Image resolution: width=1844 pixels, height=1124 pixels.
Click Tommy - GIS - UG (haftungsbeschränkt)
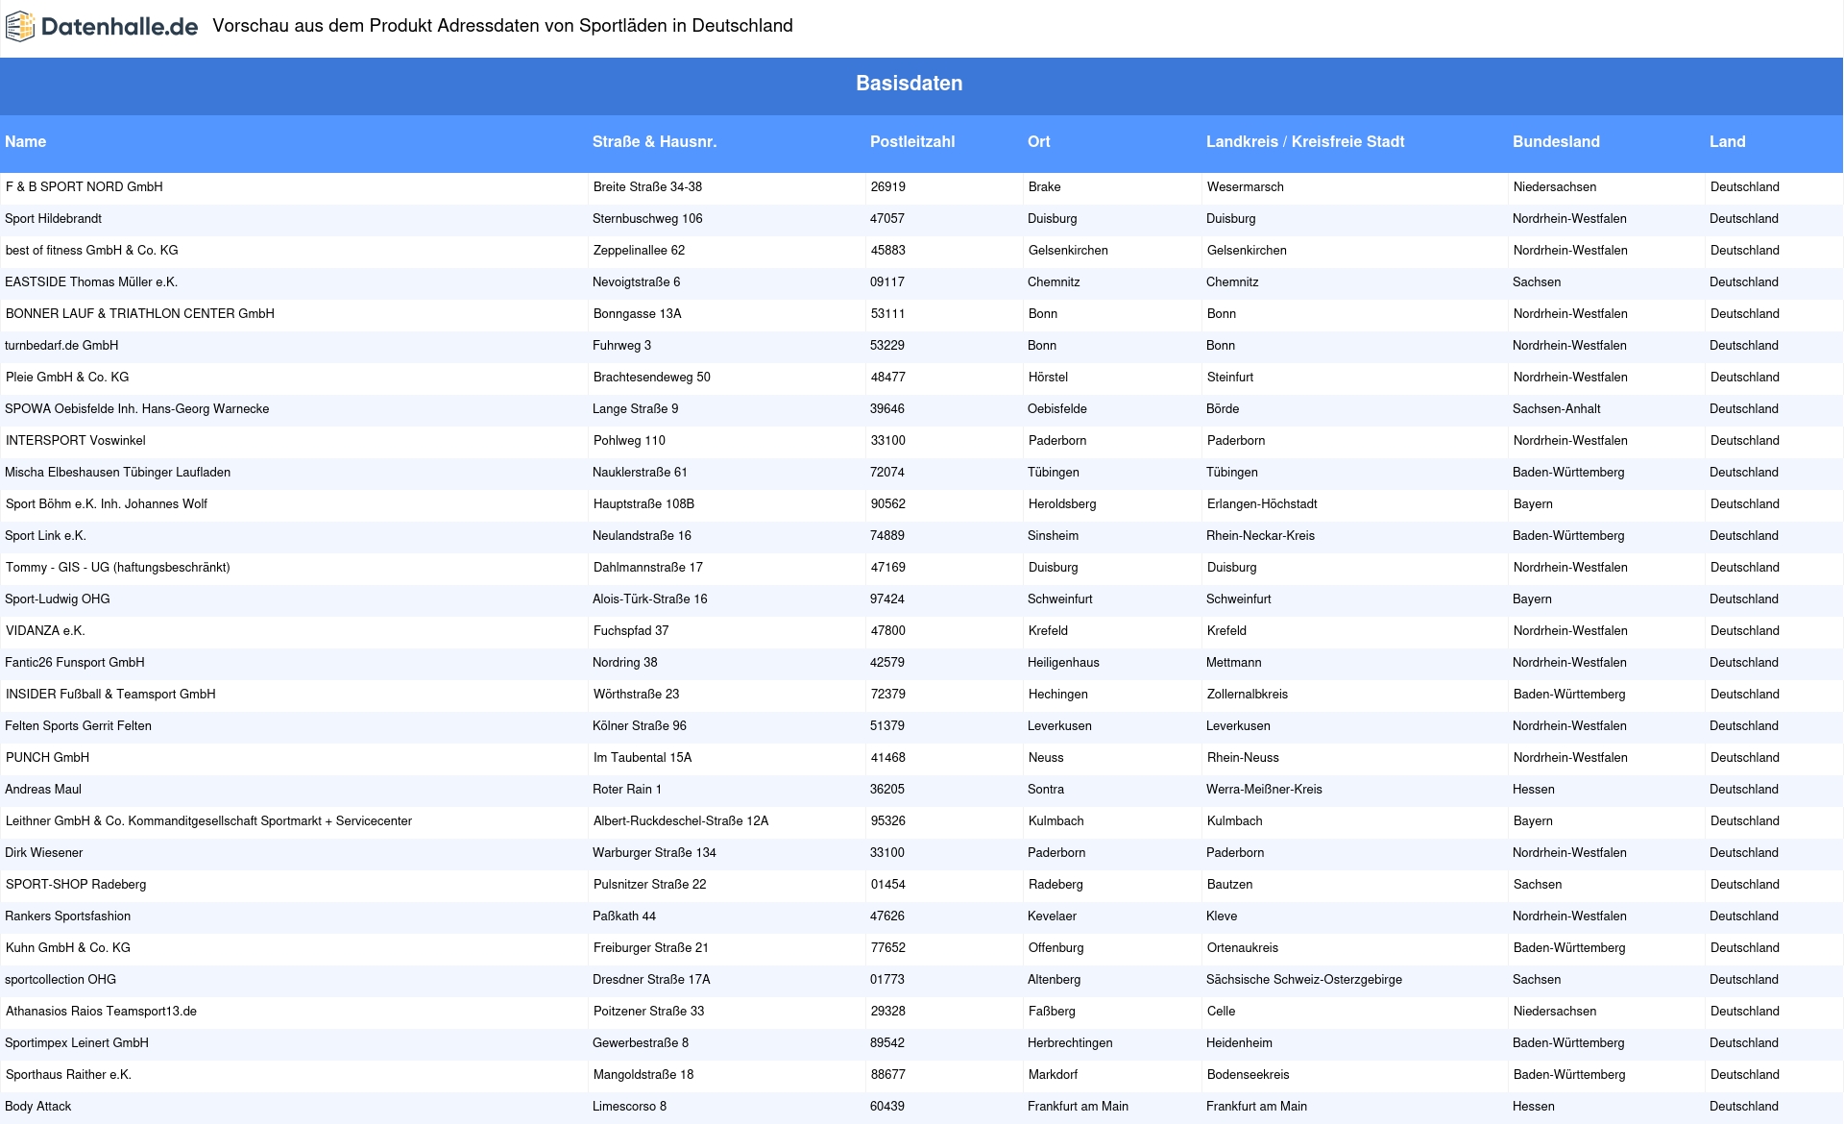click(x=118, y=567)
